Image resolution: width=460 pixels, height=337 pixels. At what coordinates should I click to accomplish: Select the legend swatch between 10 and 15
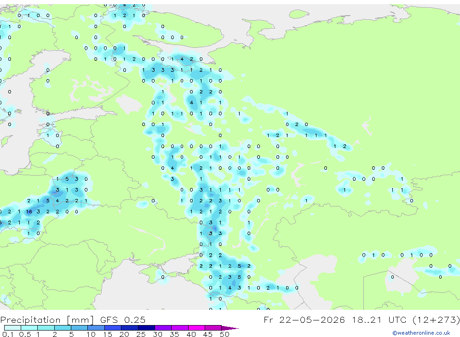96,328
